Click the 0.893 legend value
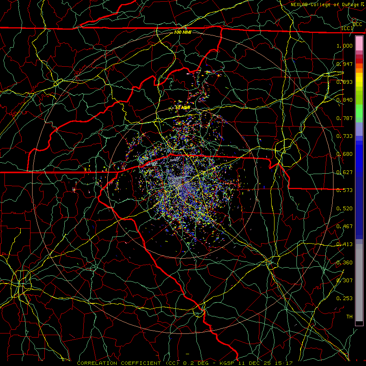 point(344,82)
